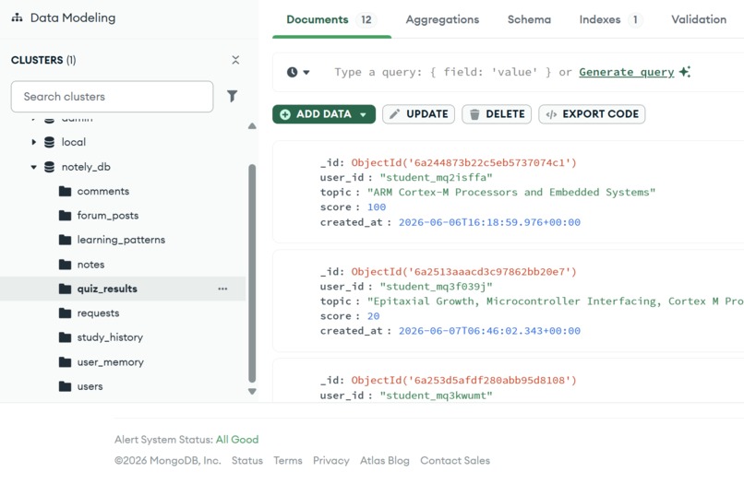The image size is (744, 496).
Task: Click the notely_db database icon
Action: pyautogui.click(x=49, y=167)
